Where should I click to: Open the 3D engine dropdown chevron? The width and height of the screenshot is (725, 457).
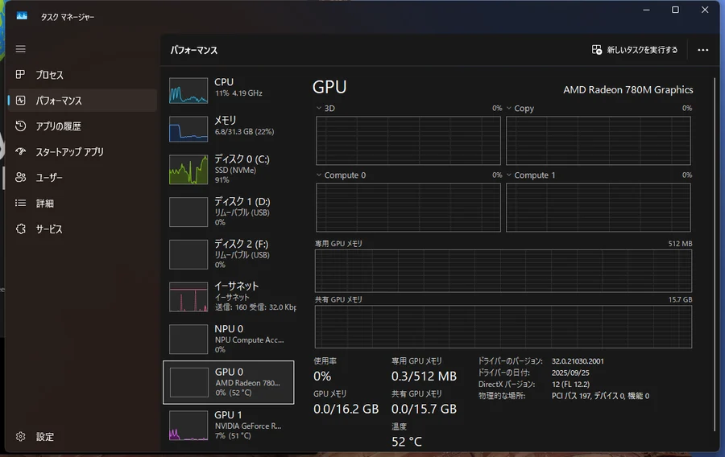(x=318, y=108)
